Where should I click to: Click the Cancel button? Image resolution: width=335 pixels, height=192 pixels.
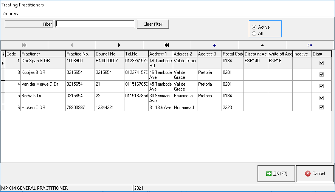pyautogui.click(x=315, y=174)
